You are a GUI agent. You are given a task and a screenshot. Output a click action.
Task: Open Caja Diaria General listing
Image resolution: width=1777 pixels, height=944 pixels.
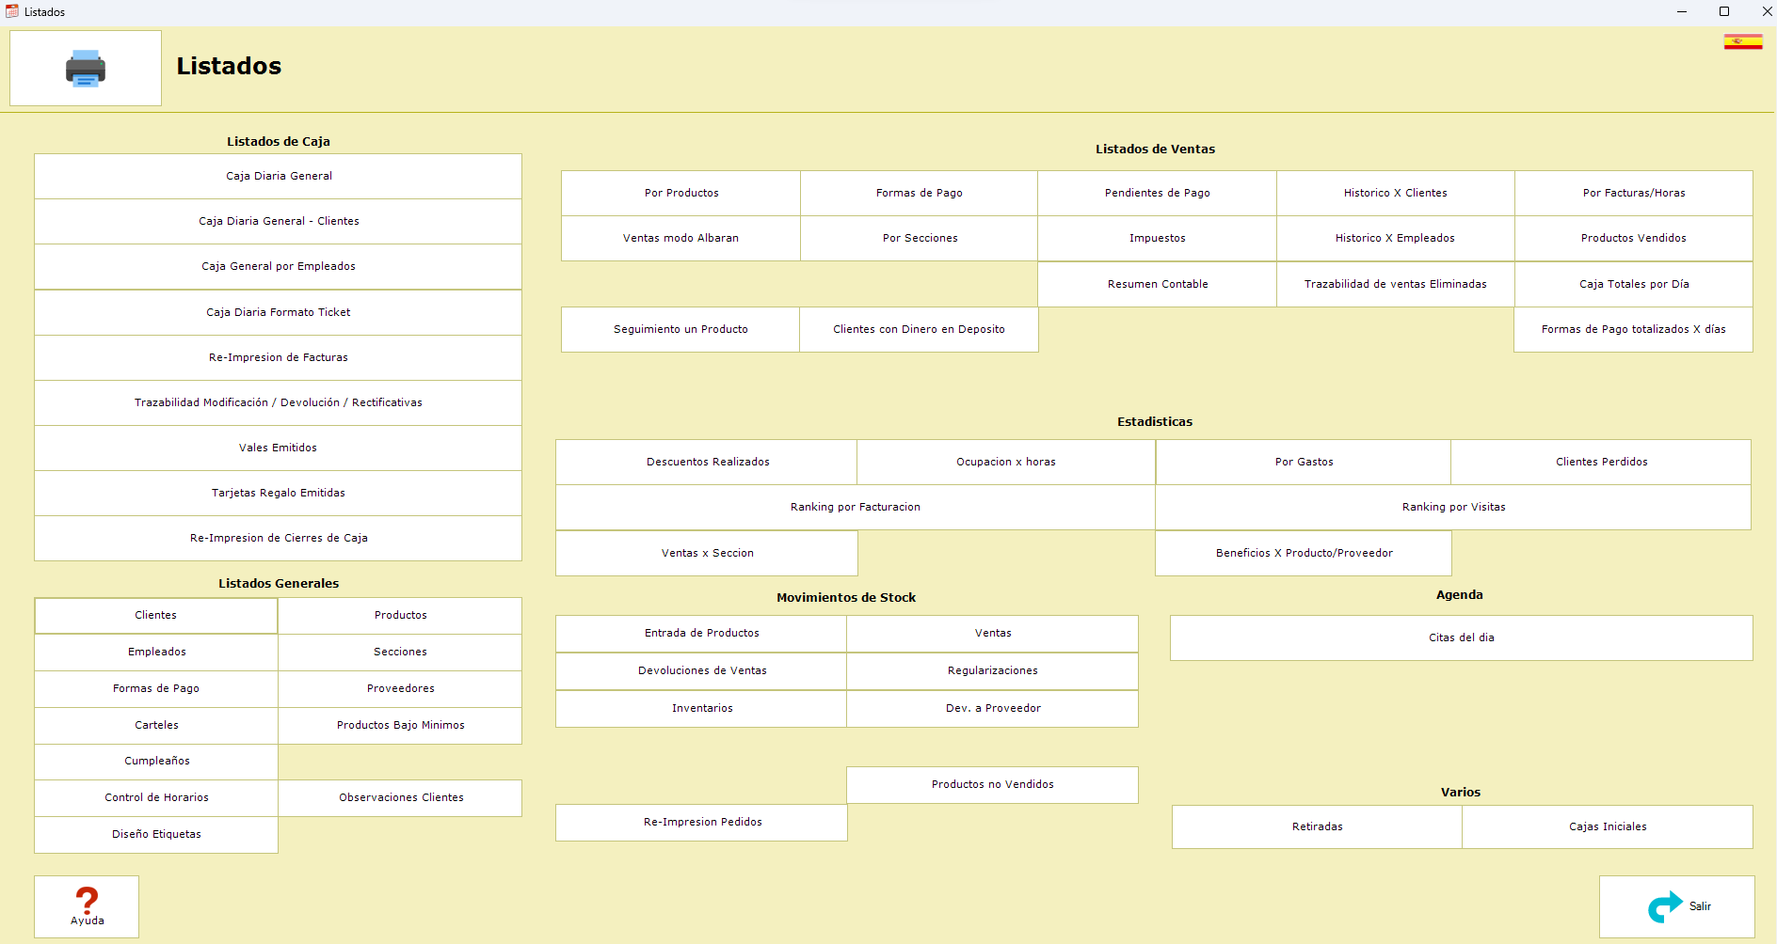[x=279, y=176]
